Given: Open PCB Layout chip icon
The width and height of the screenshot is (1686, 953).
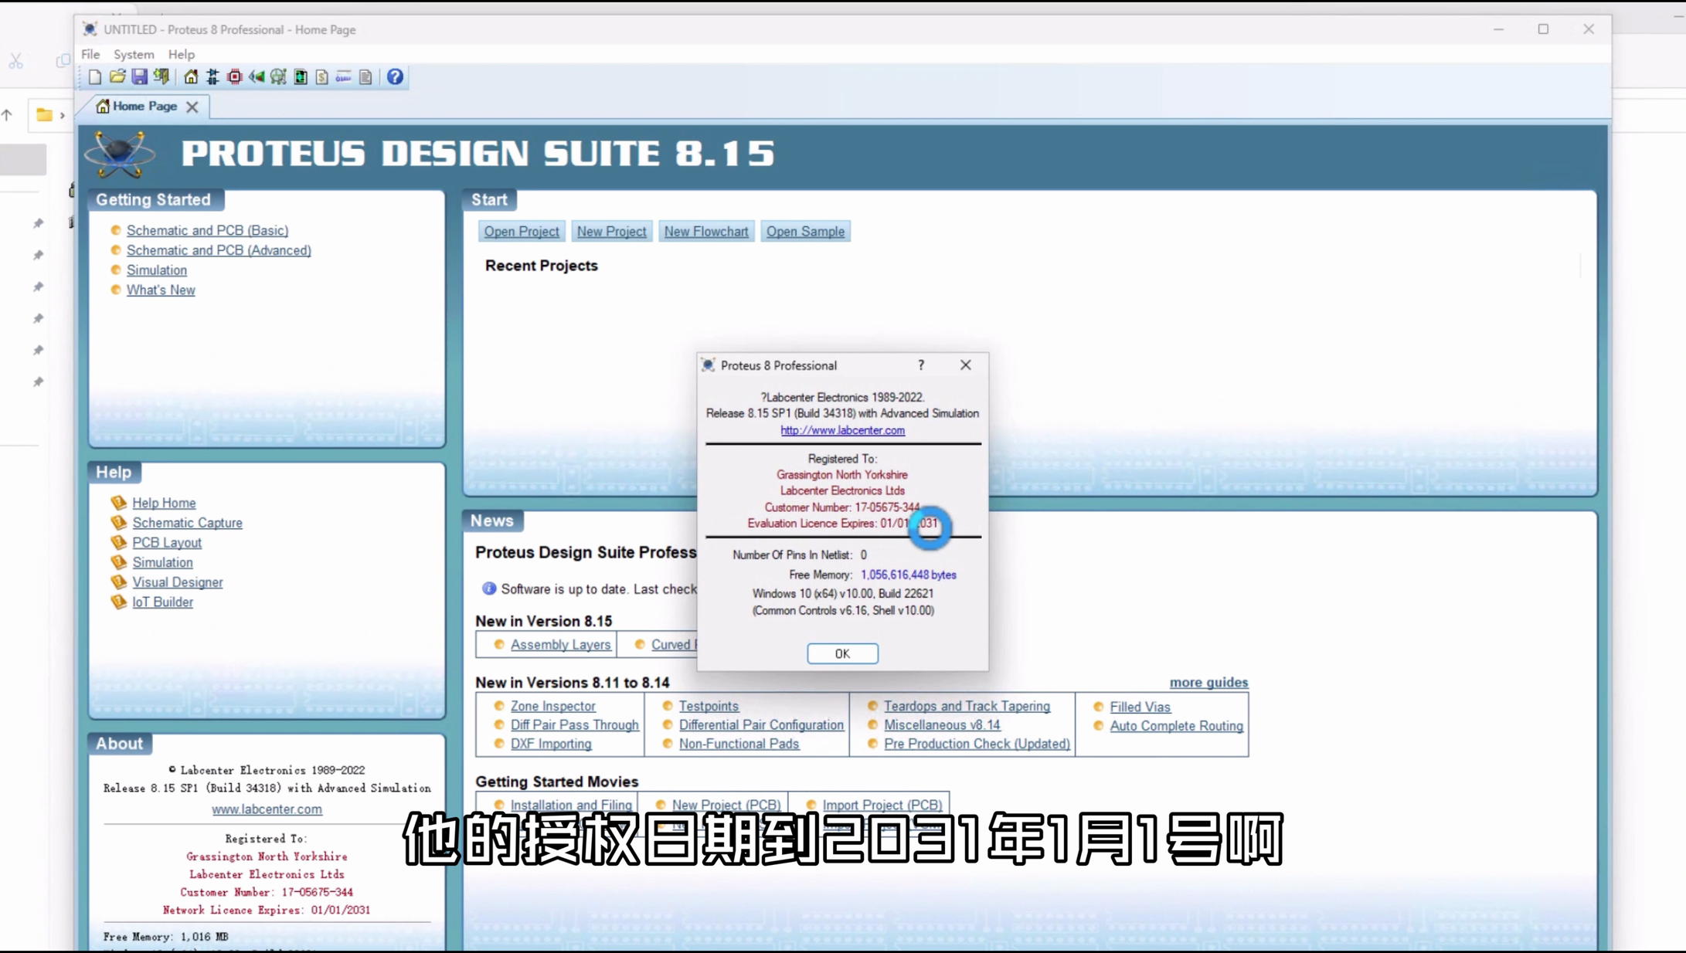Looking at the screenshot, I should tap(235, 77).
